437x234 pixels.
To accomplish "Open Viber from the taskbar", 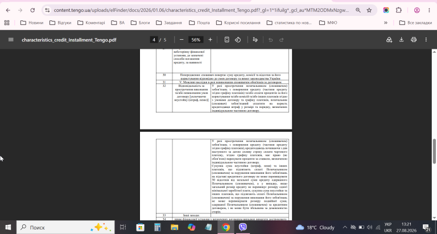I will click(x=243, y=227).
